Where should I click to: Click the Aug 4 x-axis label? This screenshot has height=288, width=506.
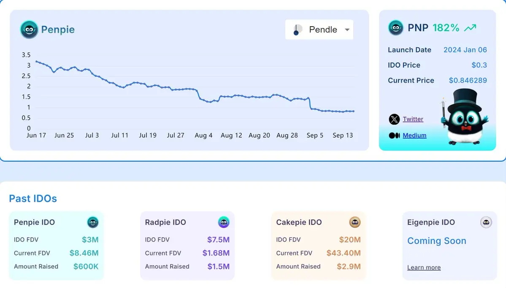(203, 136)
